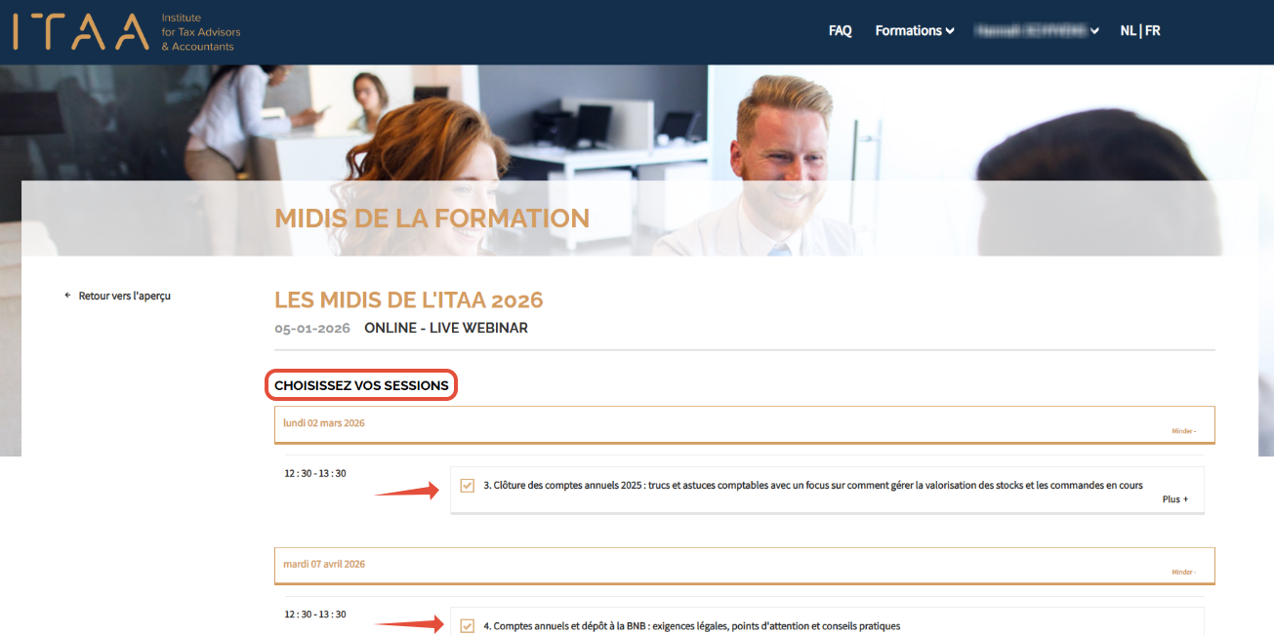The image size is (1274, 635).
Task: Click the 05-01-2026 date text
Action: [x=312, y=329]
